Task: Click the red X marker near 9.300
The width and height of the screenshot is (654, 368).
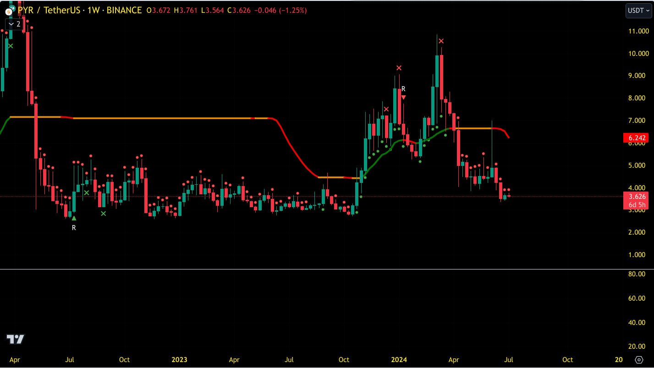Action: pyautogui.click(x=399, y=68)
